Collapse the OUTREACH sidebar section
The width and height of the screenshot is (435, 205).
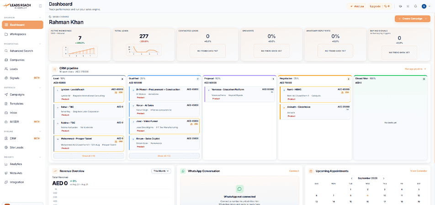click(x=41, y=87)
